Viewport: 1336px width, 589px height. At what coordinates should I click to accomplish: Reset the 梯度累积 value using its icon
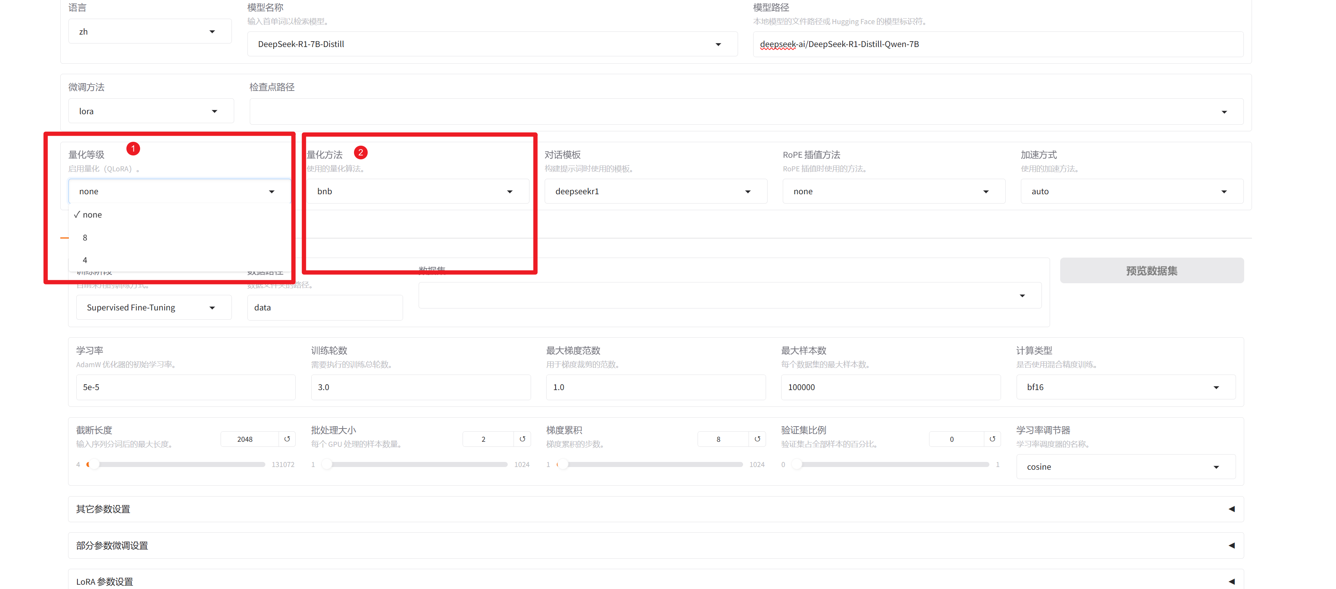pos(757,439)
